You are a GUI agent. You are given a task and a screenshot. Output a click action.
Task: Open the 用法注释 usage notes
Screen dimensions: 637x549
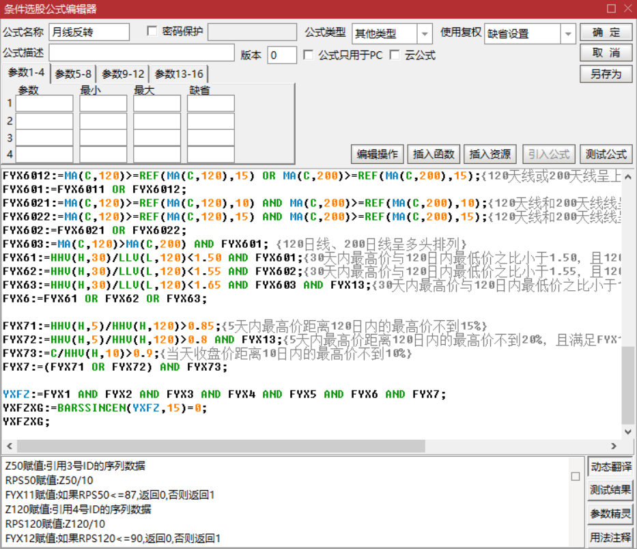coord(610,538)
